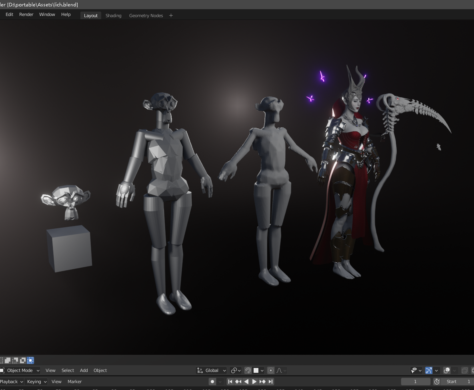
Task: Jump to the last frame
Action: [270, 382]
